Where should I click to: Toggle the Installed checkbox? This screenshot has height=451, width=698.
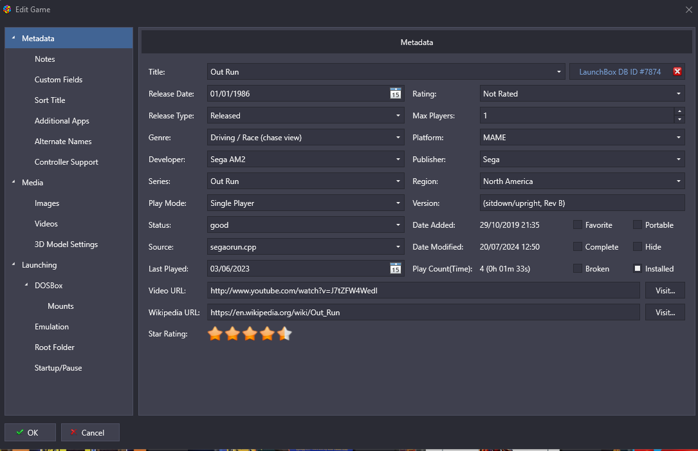tap(638, 268)
